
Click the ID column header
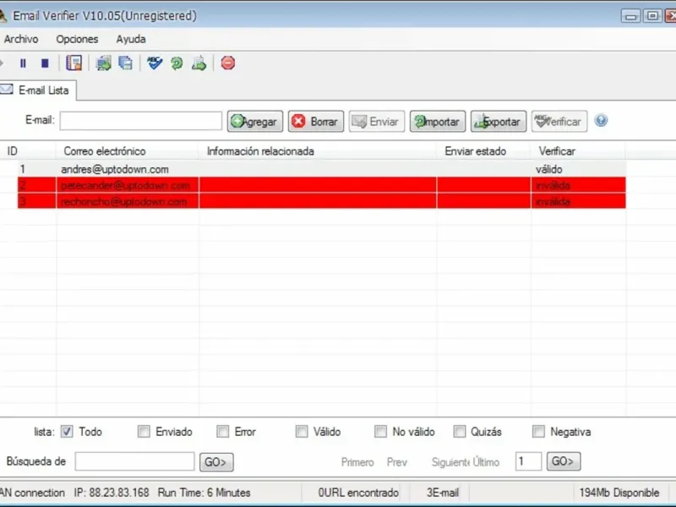coord(28,151)
